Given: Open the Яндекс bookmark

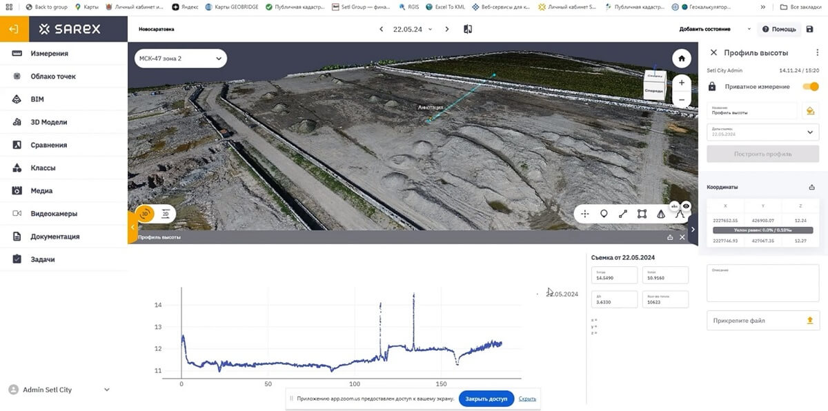Looking at the screenshot, I should (x=185, y=7).
